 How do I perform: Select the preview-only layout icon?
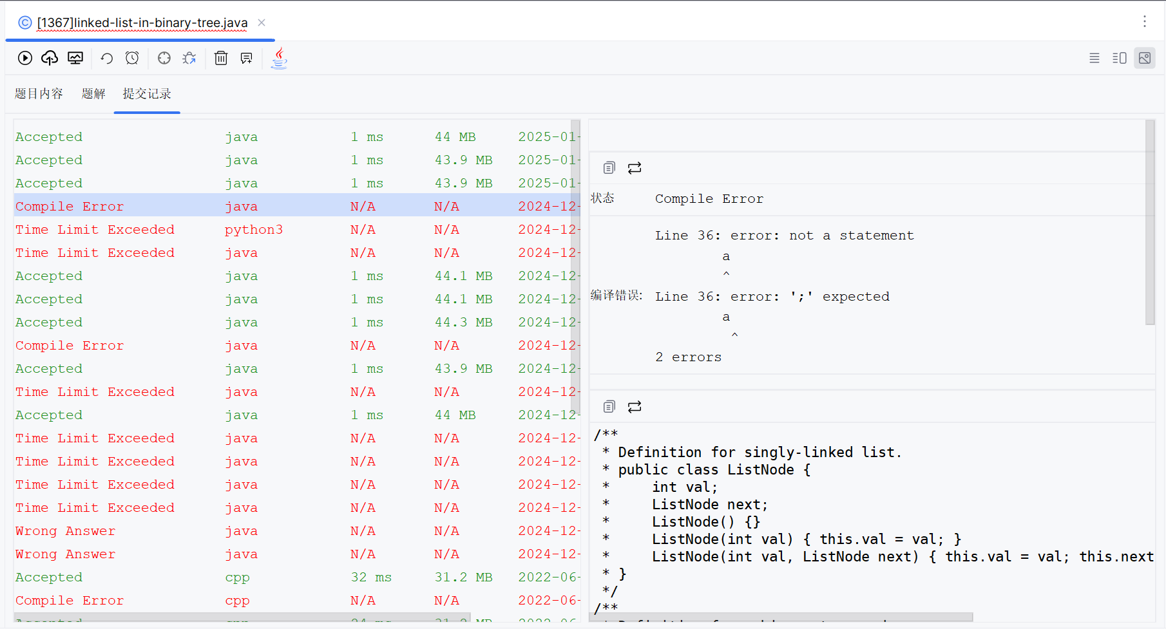click(1145, 58)
